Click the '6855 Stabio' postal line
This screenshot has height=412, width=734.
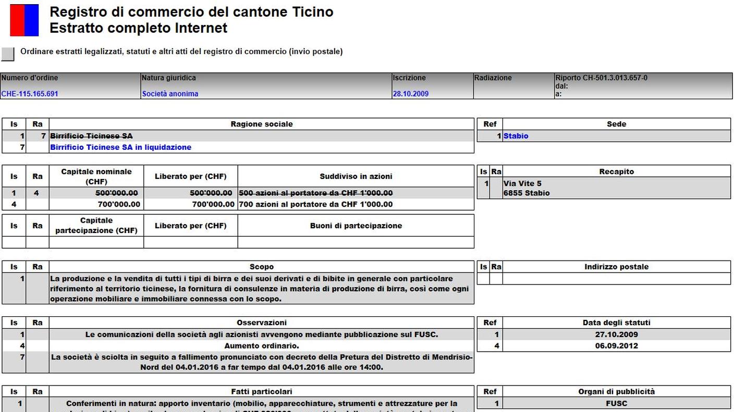coord(527,193)
